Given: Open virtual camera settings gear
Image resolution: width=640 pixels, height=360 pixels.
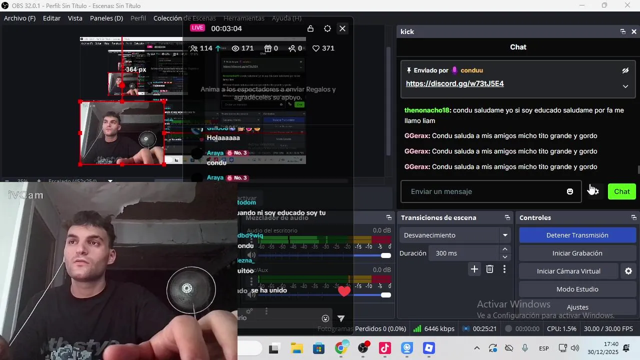Looking at the screenshot, I should pos(628,271).
